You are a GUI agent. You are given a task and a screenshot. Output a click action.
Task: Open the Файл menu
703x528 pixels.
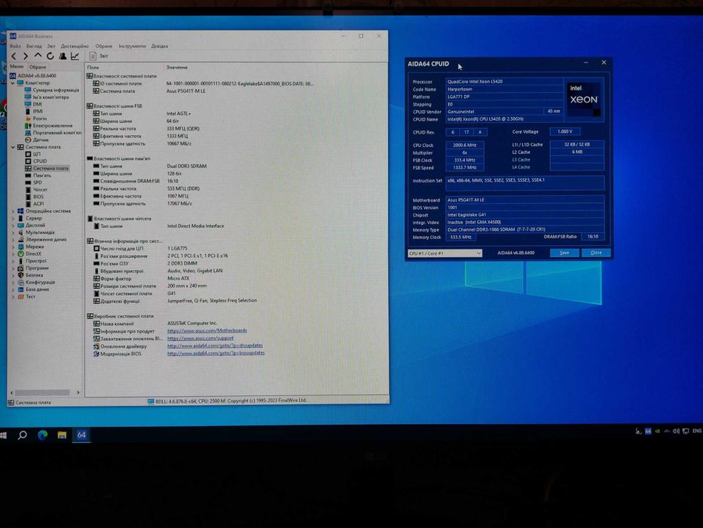tap(15, 46)
